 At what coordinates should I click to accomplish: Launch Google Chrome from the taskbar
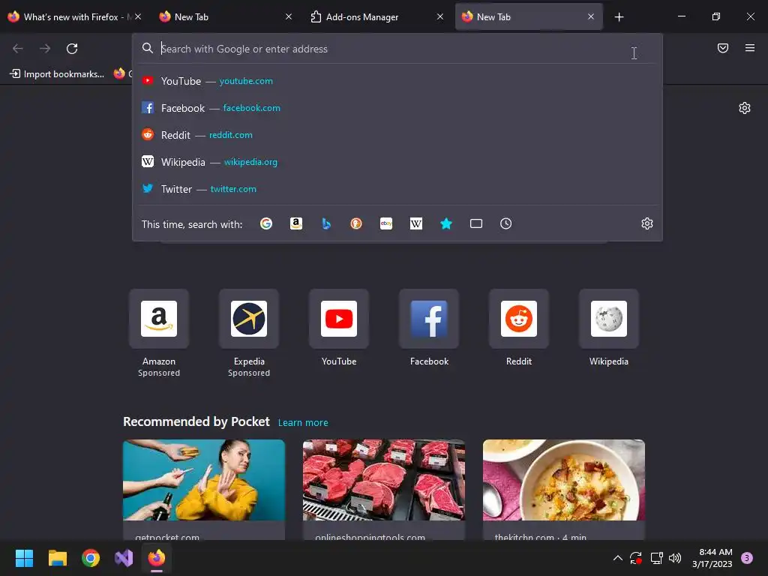pos(91,558)
